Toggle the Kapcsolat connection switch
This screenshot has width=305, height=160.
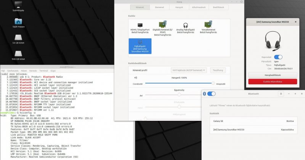(x=278, y=57)
